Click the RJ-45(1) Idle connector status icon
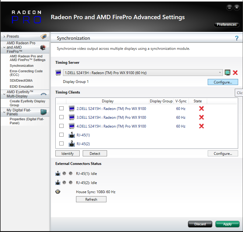 pyautogui.click(x=58, y=173)
